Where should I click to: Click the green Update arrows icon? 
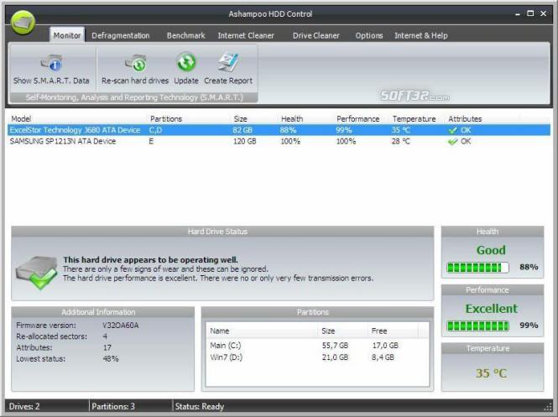click(186, 62)
